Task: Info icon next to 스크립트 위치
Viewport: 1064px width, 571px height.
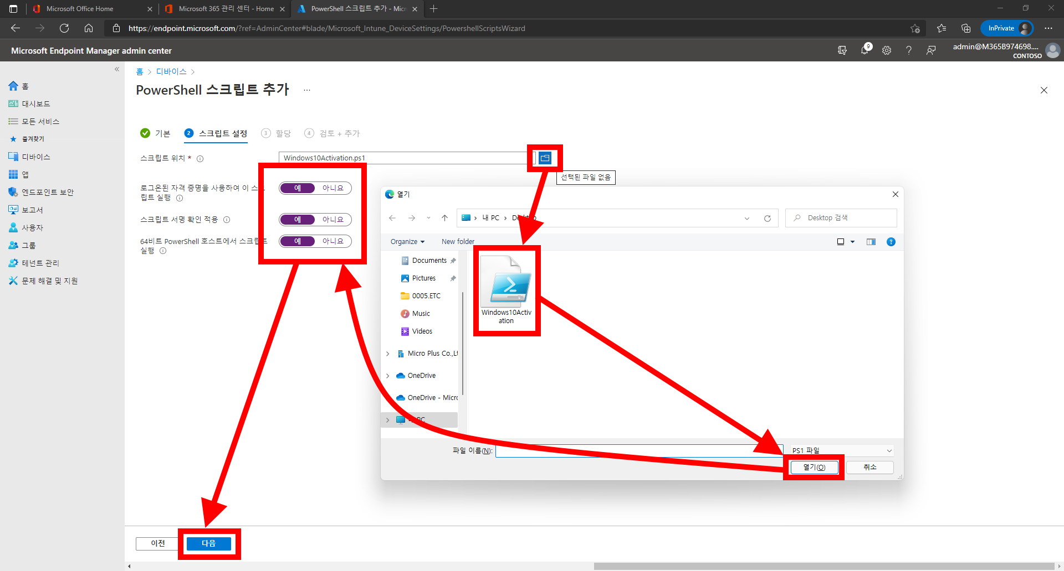Action: click(200, 159)
